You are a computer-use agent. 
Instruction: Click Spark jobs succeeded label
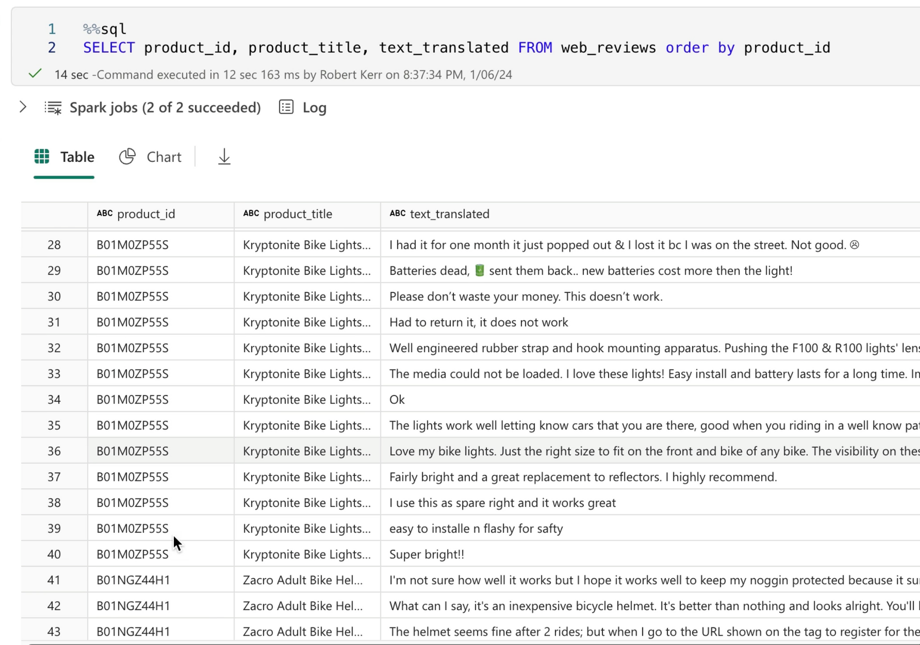tap(165, 108)
